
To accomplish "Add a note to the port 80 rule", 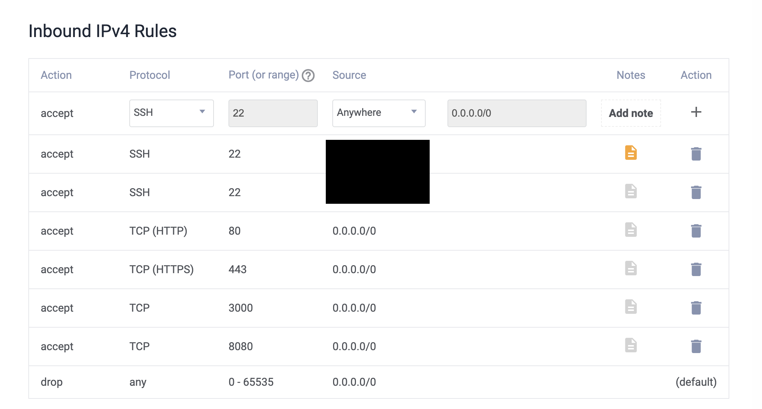I will (631, 230).
